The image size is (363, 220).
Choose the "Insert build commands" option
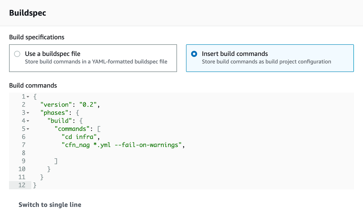coord(194,54)
